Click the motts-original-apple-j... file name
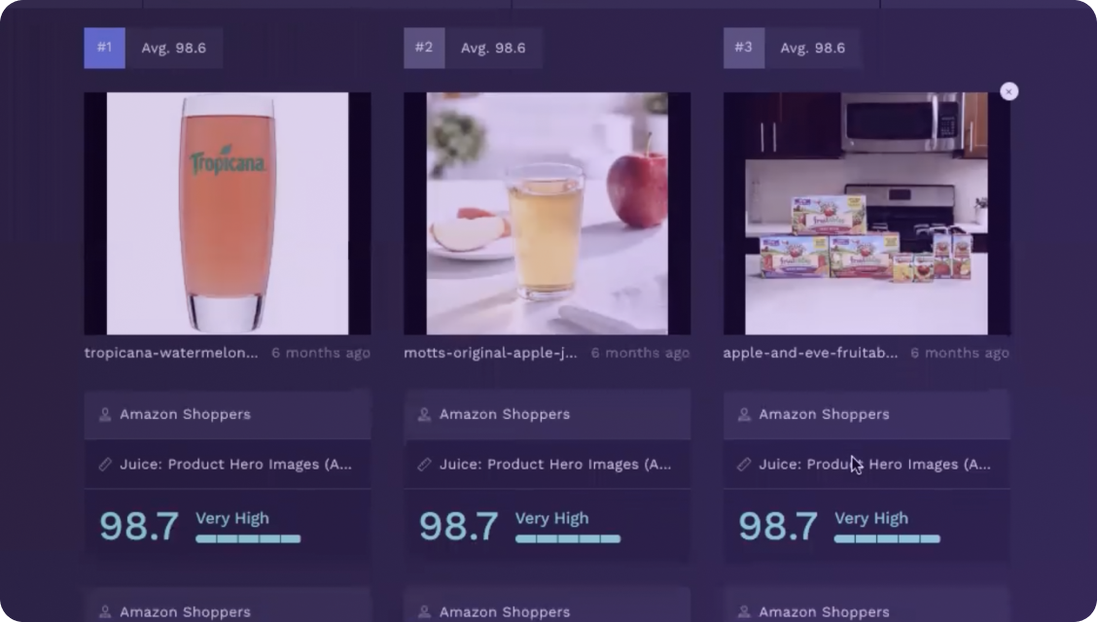The width and height of the screenshot is (1097, 622). tap(490, 353)
